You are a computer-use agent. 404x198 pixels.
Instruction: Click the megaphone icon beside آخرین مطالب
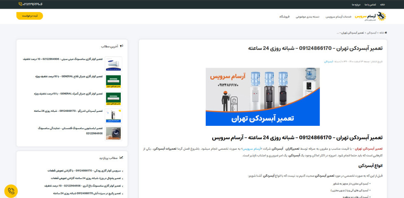pyautogui.click(x=122, y=46)
